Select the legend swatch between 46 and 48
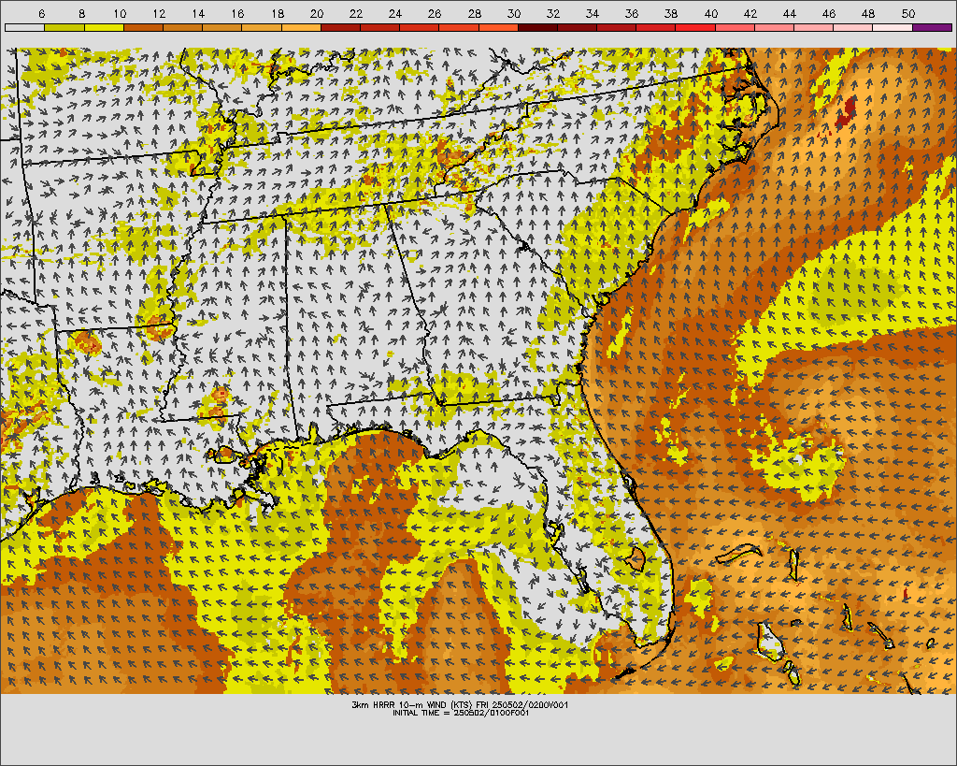The width and height of the screenshot is (957, 766). (x=853, y=27)
